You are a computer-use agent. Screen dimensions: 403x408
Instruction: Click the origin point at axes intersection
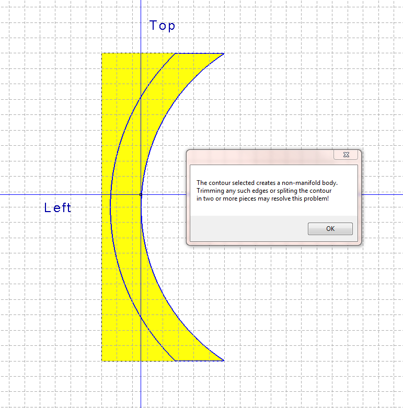point(141,194)
